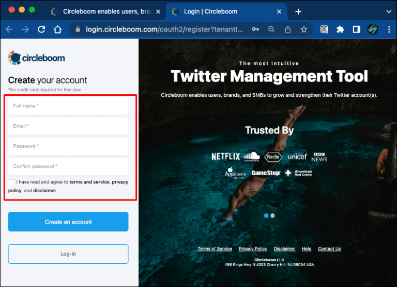Image resolution: width=397 pixels, height=287 pixels.
Task: Click the address bar URL
Action: coord(164,29)
